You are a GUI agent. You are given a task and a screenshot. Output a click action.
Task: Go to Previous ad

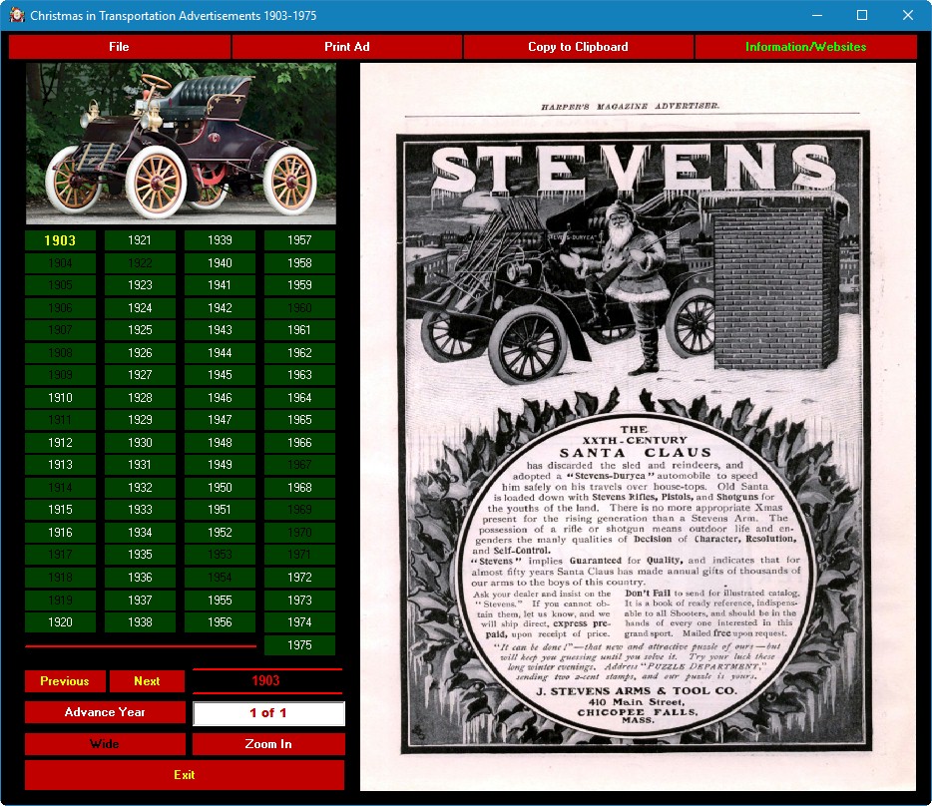pos(65,681)
